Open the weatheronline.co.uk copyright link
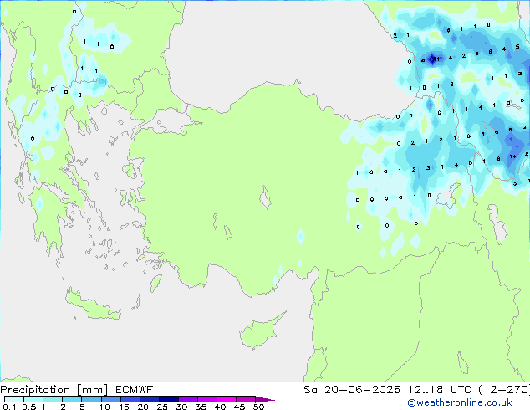Viewport: 530px width, 410px height. [x=460, y=402]
